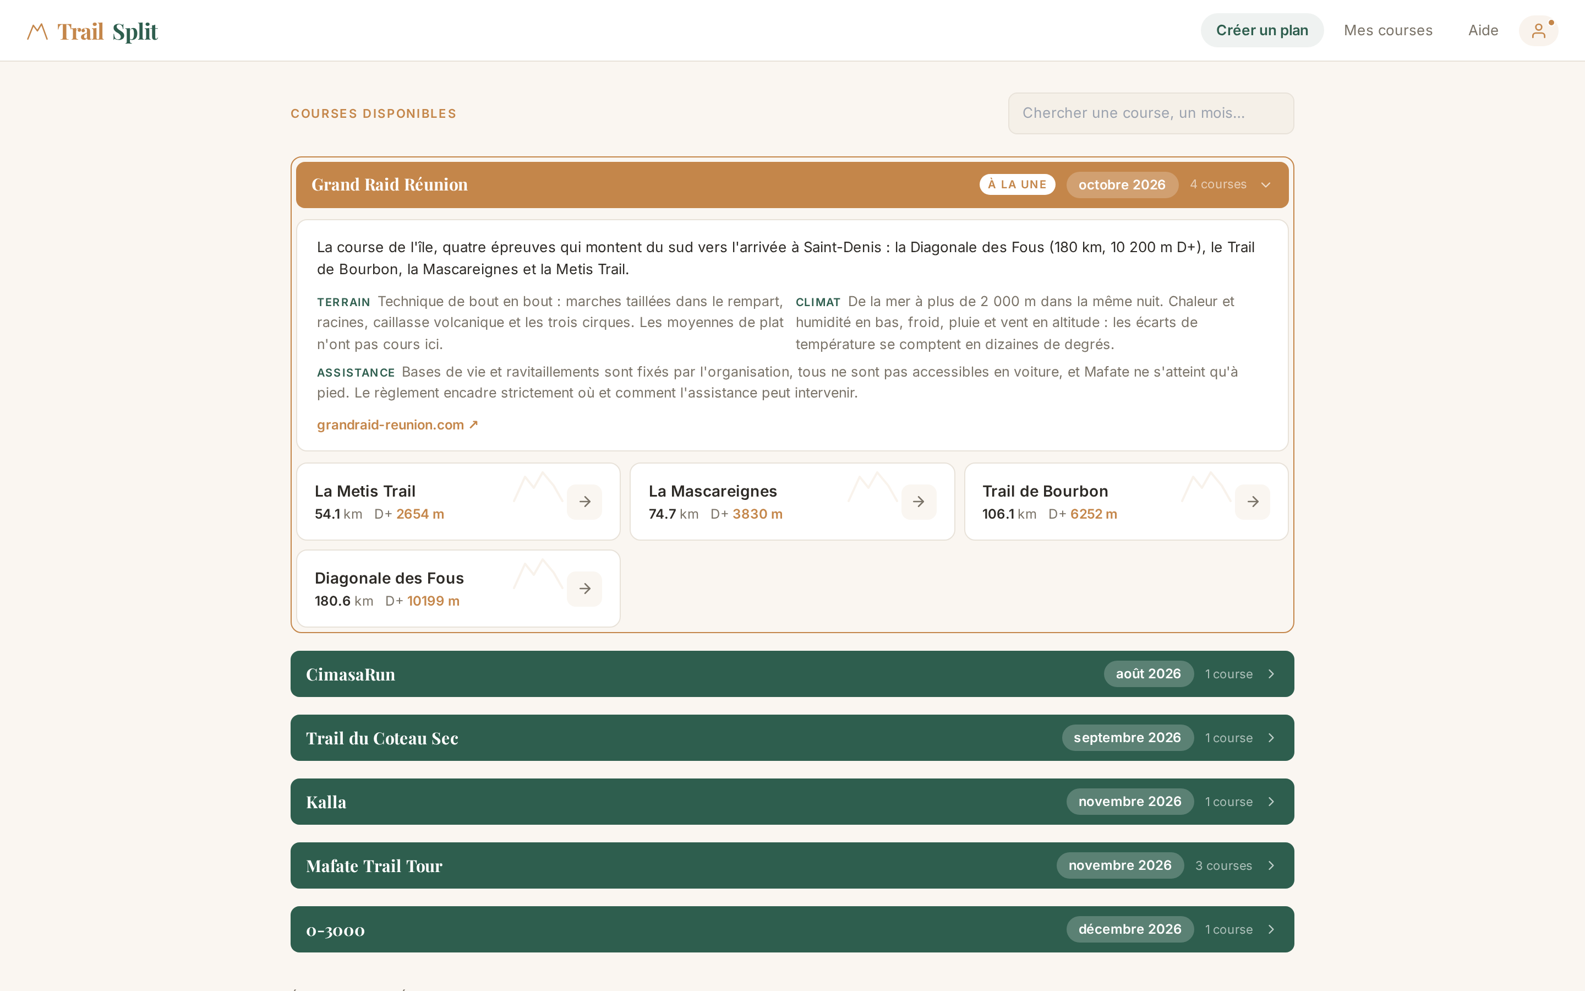
Task: Click Kalla's 1 course count
Action: click(x=1229, y=802)
